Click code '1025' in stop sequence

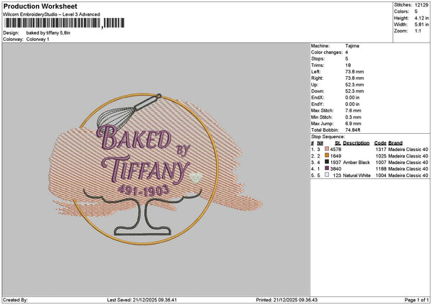pyautogui.click(x=381, y=156)
